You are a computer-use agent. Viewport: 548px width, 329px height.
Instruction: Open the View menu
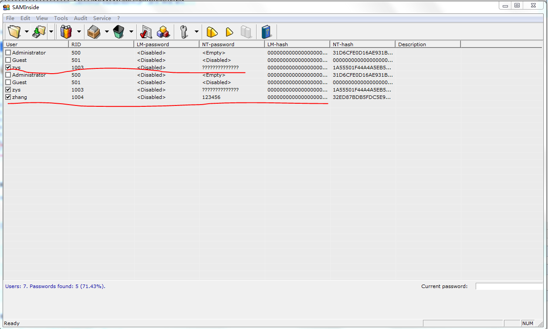tap(42, 18)
